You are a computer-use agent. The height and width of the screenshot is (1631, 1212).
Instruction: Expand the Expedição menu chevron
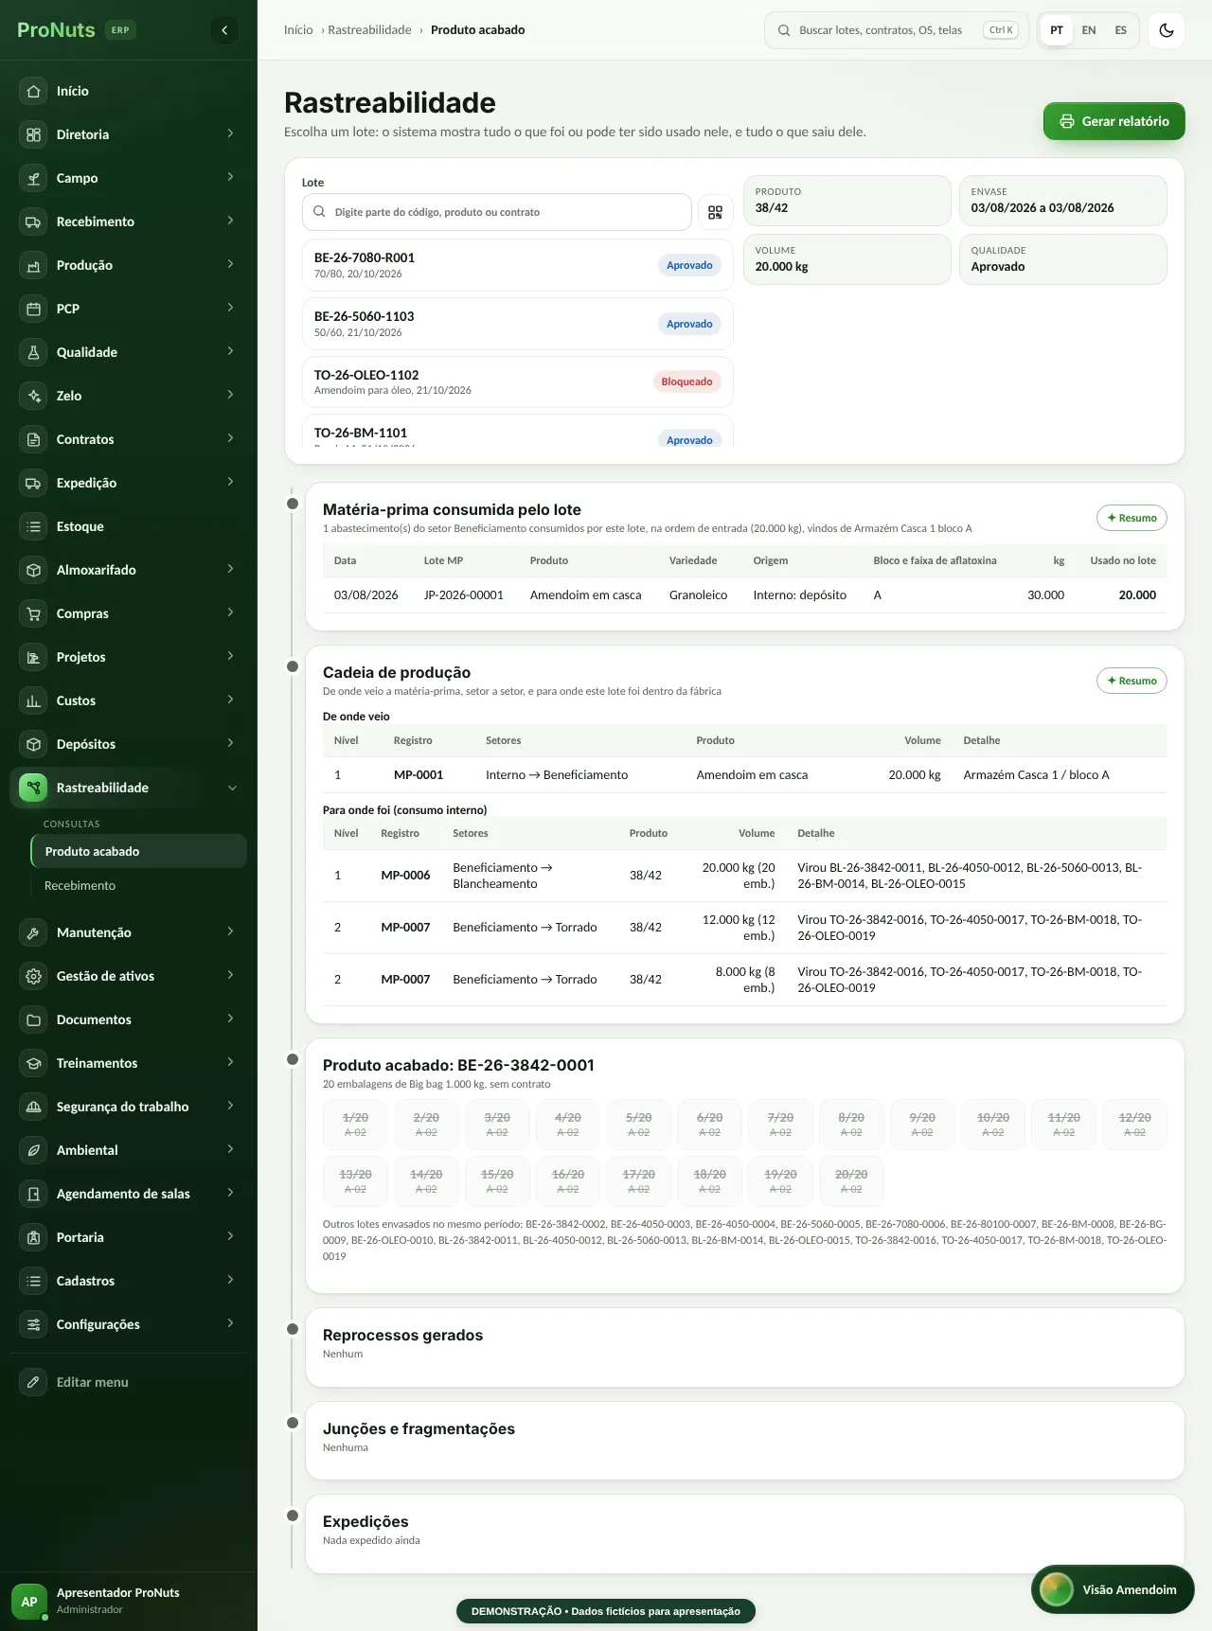(230, 483)
